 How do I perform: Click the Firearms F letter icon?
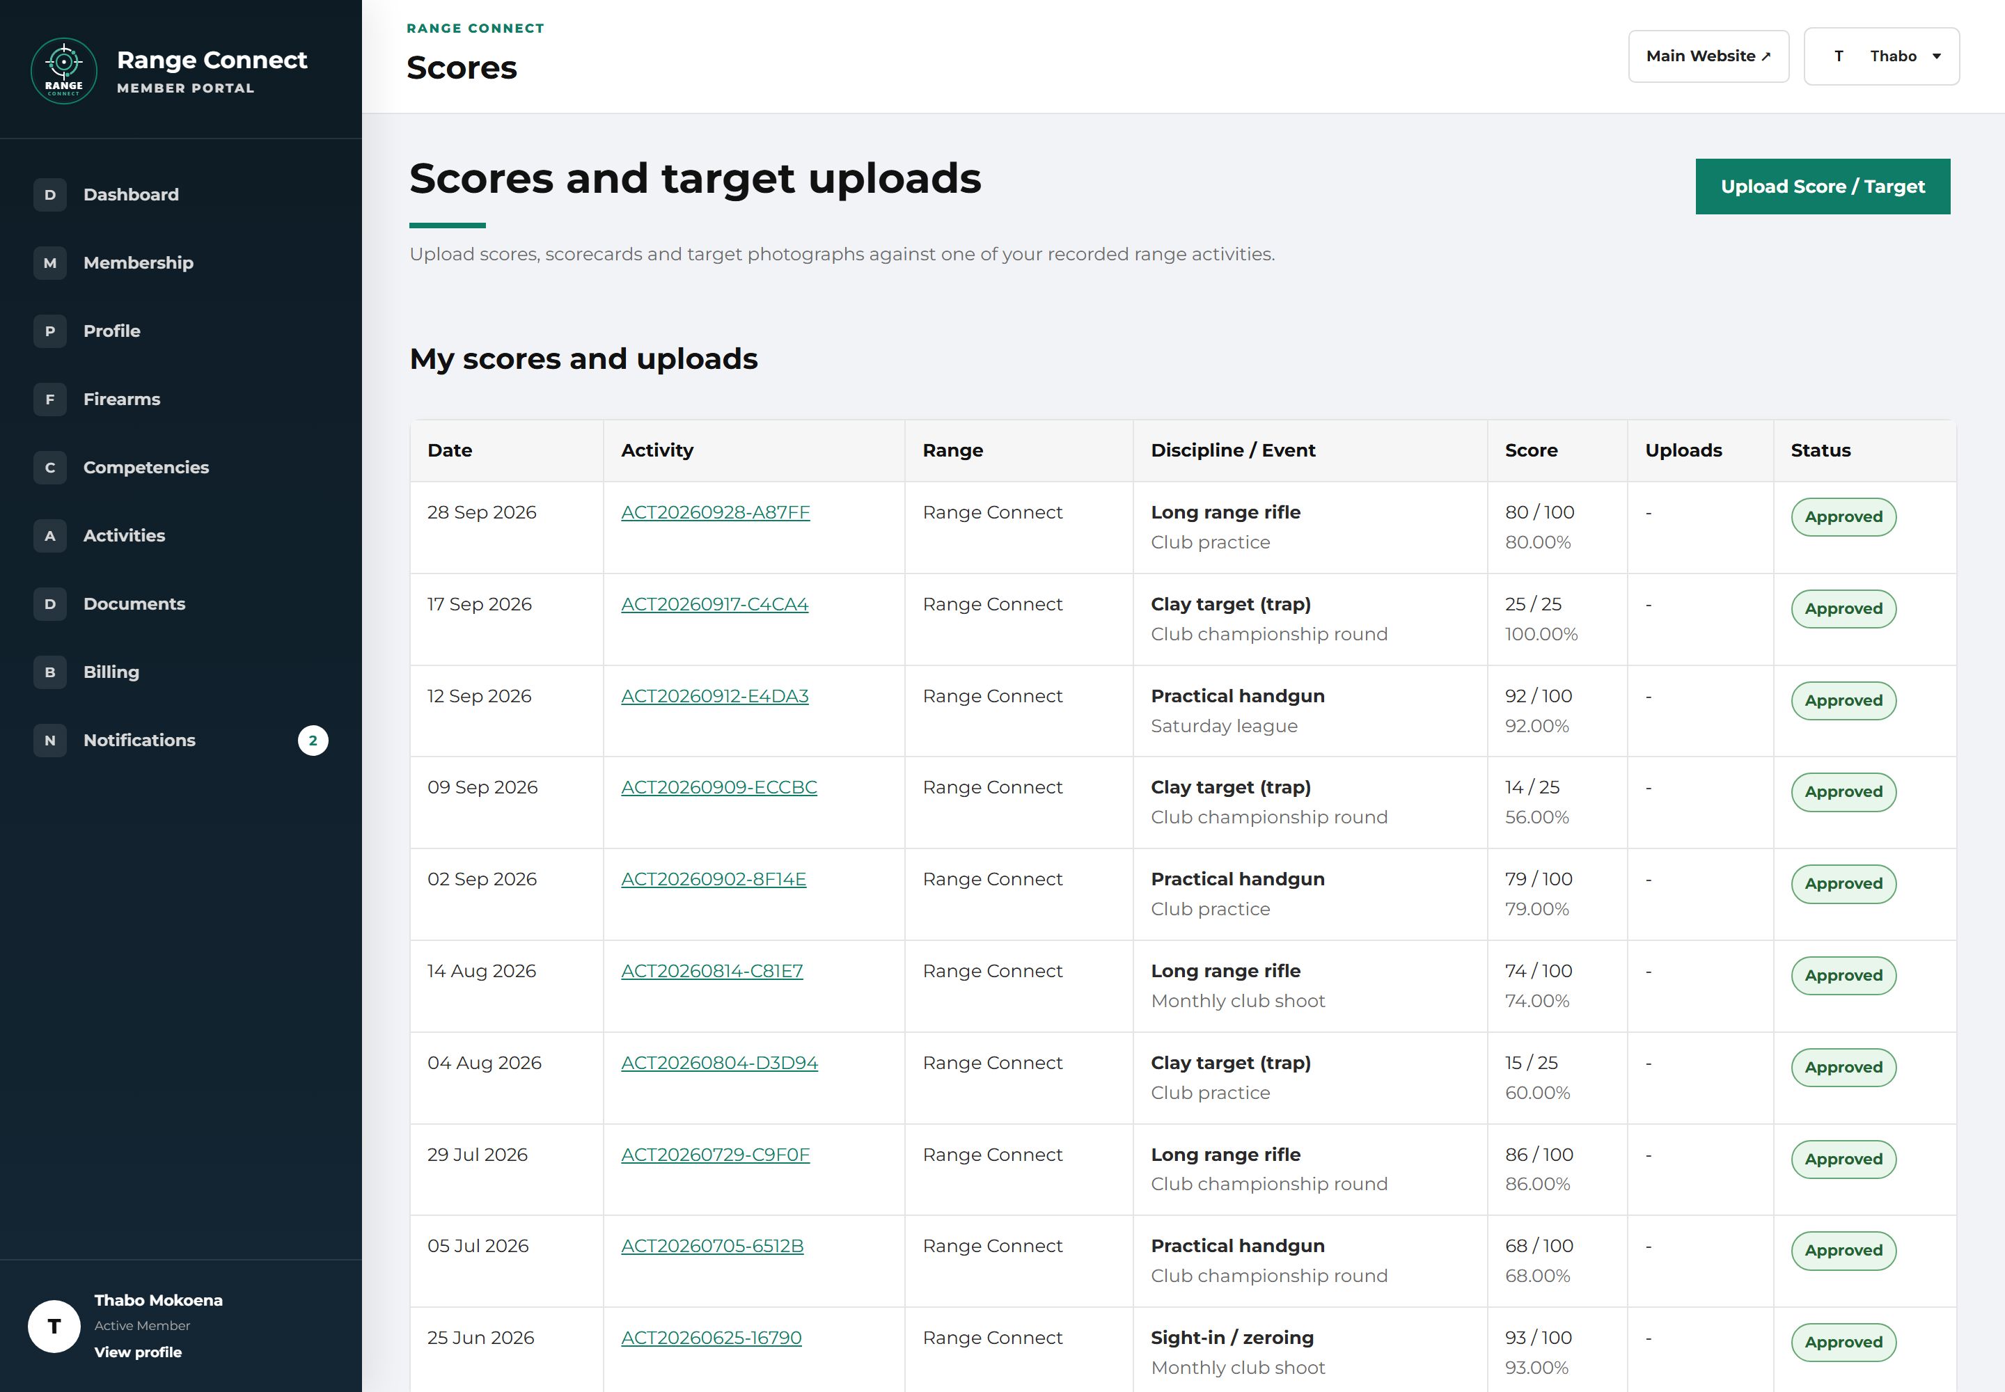(49, 400)
